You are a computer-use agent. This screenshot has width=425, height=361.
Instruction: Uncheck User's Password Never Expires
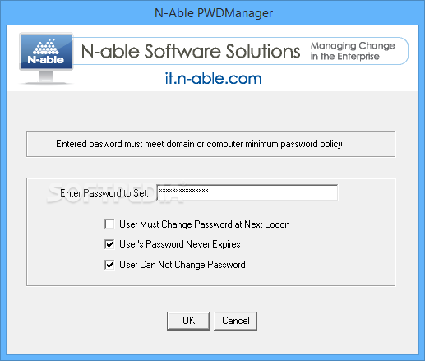point(109,244)
